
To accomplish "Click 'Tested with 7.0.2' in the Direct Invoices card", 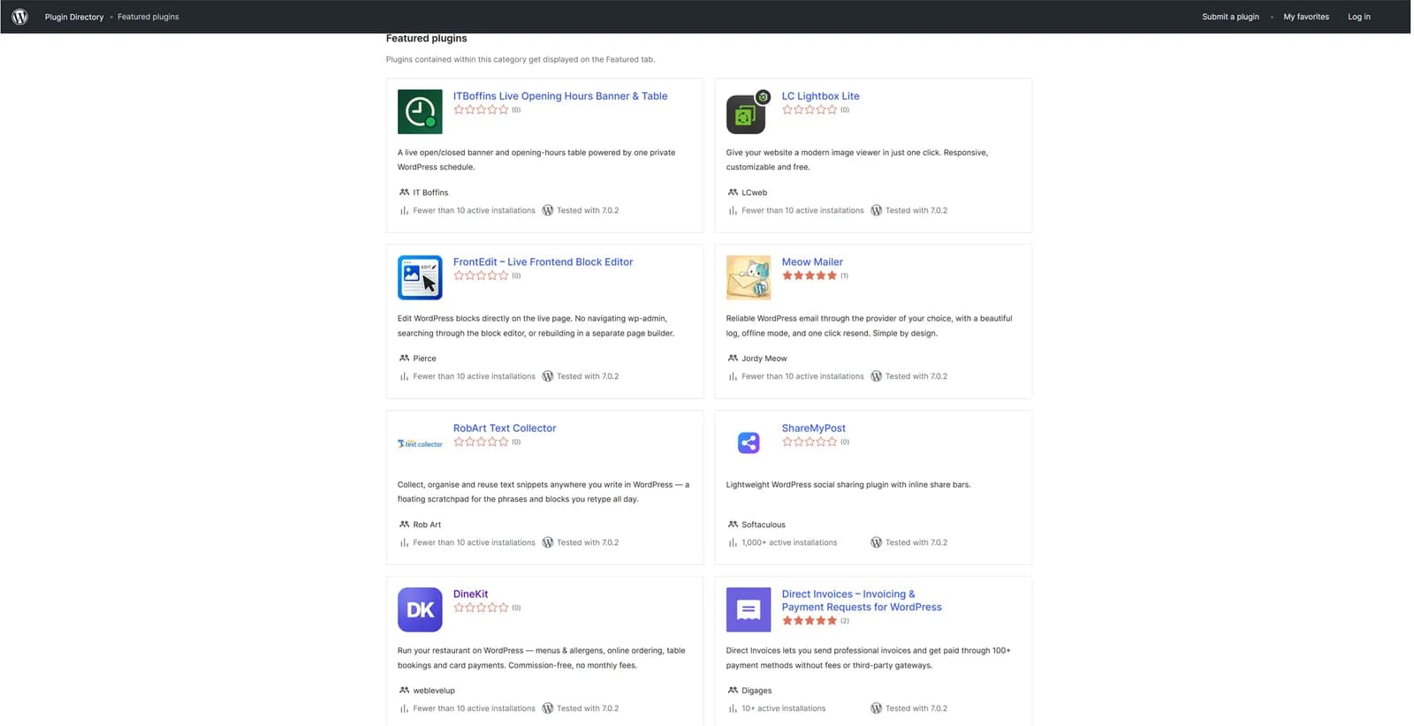I will point(916,709).
